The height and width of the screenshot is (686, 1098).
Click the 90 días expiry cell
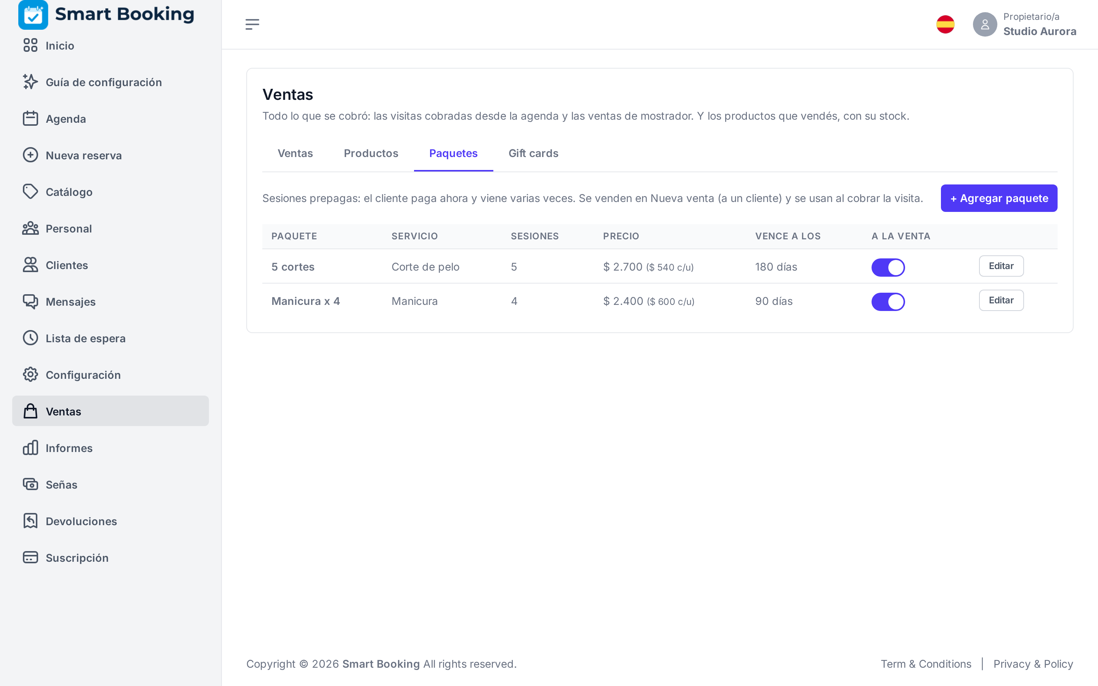click(x=774, y=301)
